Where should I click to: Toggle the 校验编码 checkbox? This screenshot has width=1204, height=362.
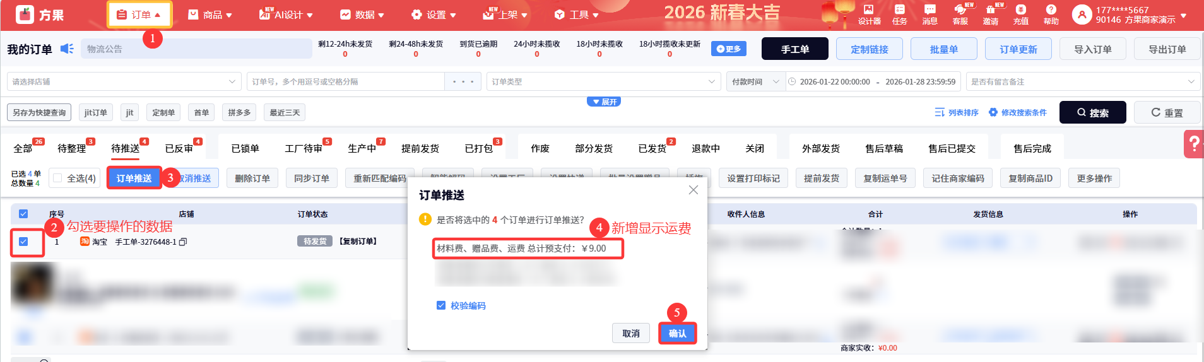point(441,305)
